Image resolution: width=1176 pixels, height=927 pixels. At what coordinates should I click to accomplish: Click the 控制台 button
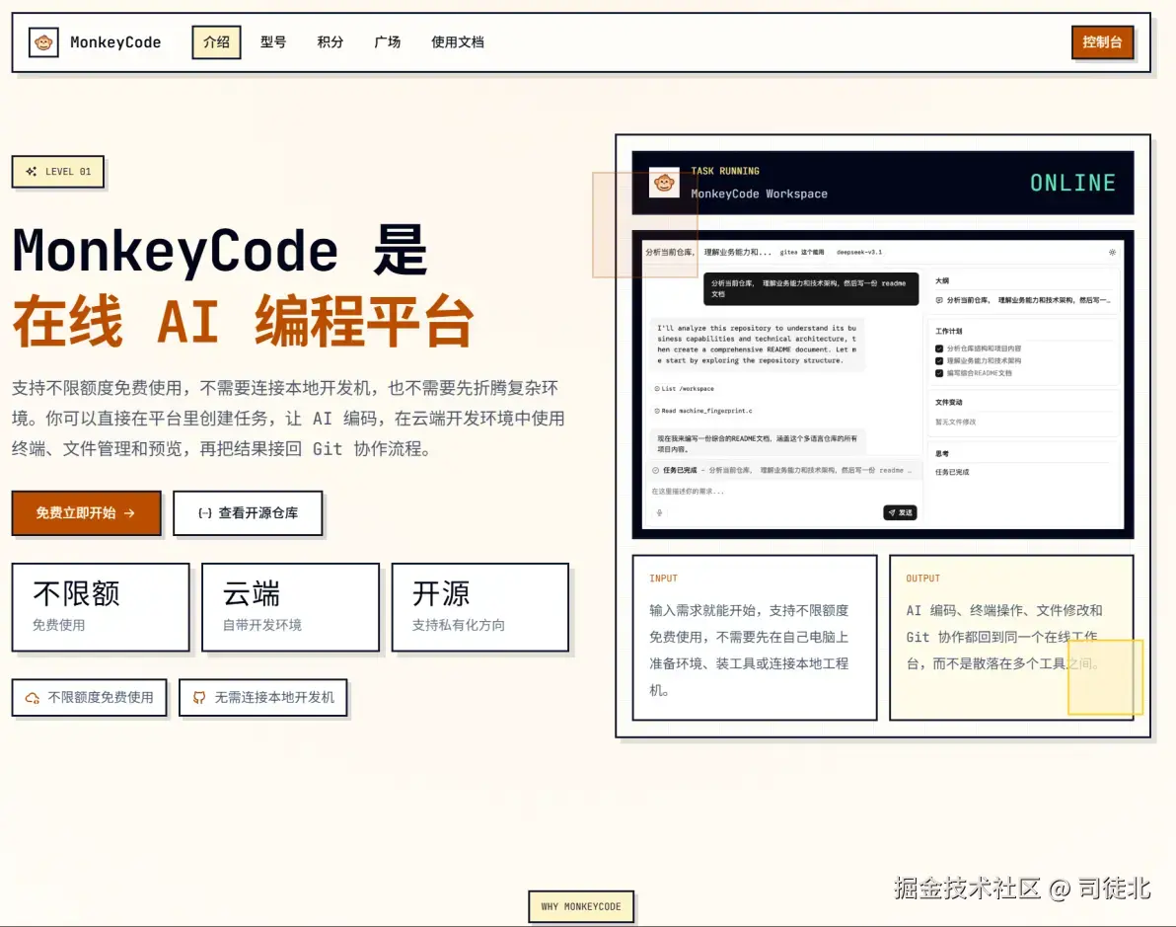point(1102,42)
